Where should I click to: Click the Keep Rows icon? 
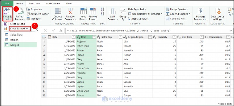pos(83,11)
